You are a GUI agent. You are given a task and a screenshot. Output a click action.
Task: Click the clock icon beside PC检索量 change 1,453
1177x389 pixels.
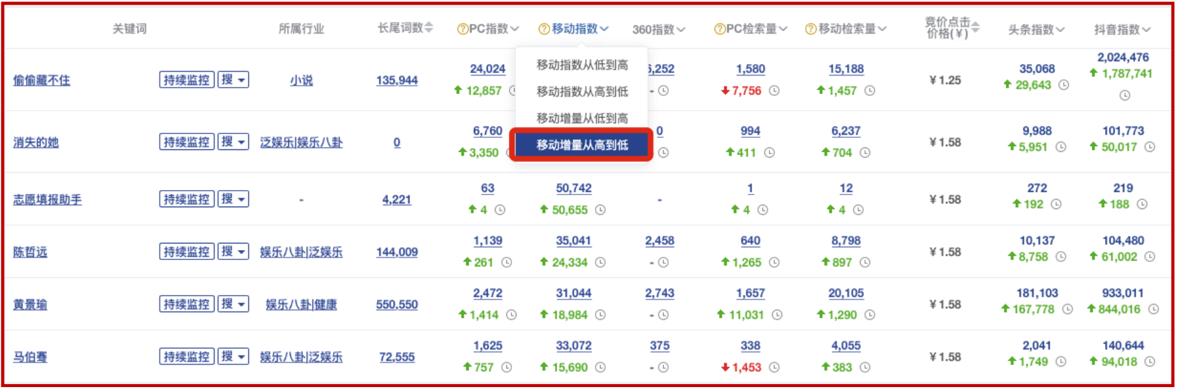point(774,367)
